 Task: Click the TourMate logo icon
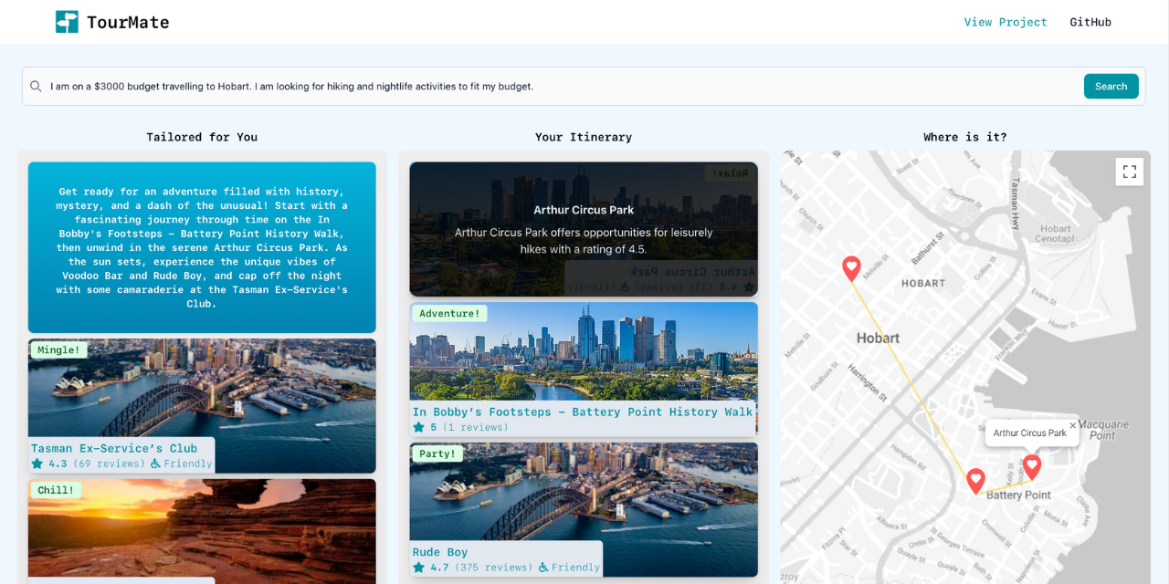tap(67, 22)
